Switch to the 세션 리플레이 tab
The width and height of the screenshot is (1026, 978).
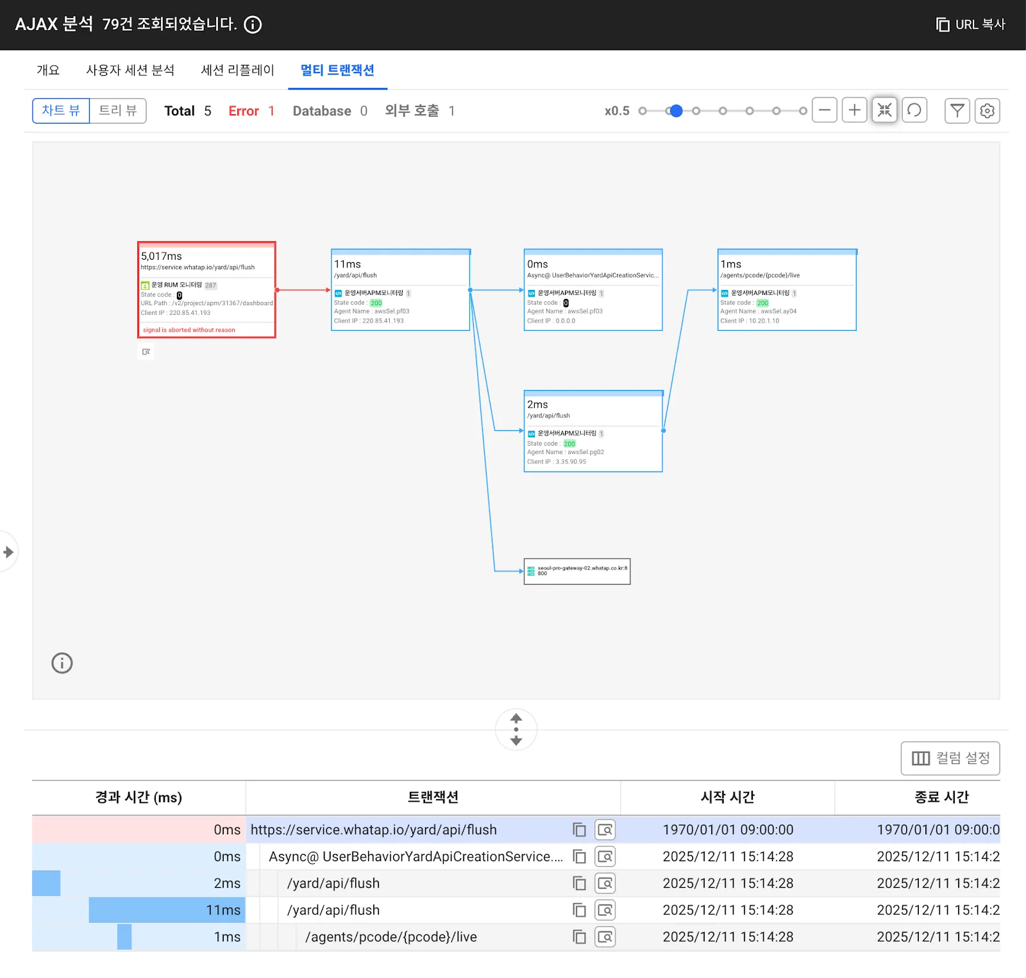237,70
